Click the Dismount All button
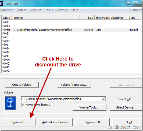 coord(92,122)
